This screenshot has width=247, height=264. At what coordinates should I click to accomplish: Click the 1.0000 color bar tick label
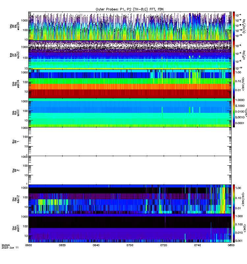point(240,100)
